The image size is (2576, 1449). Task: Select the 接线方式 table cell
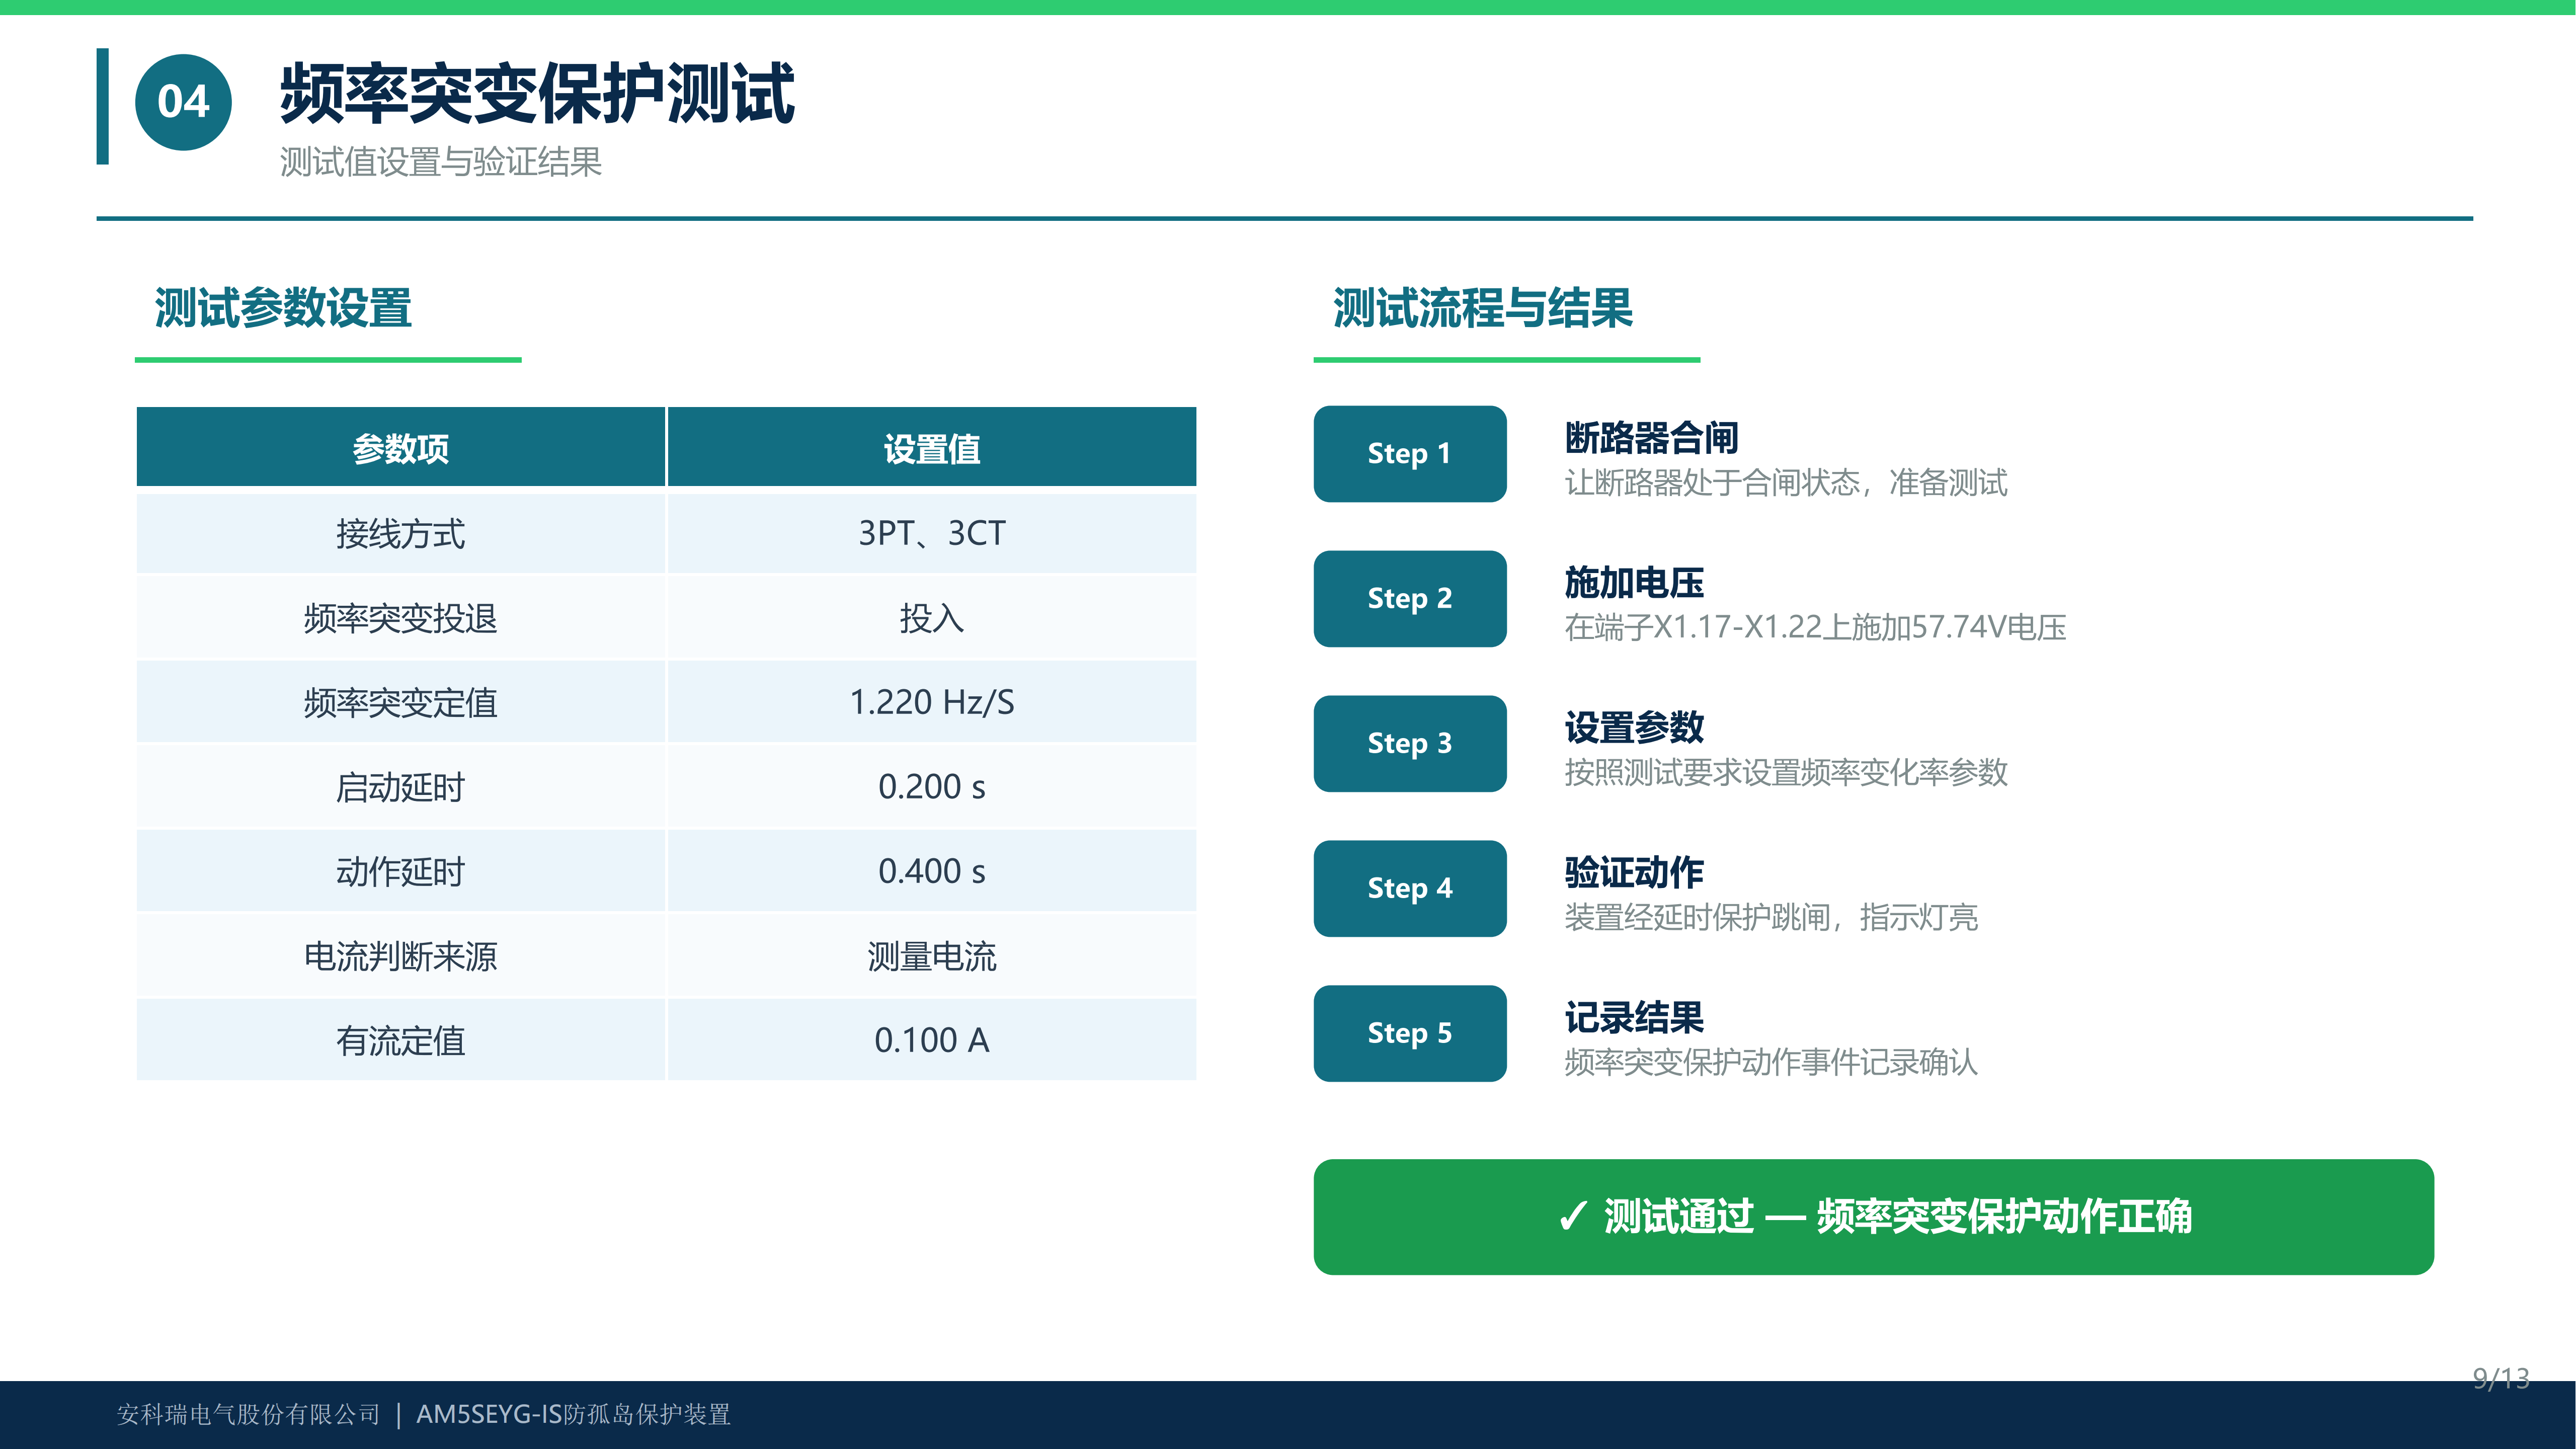pos(401,533)
